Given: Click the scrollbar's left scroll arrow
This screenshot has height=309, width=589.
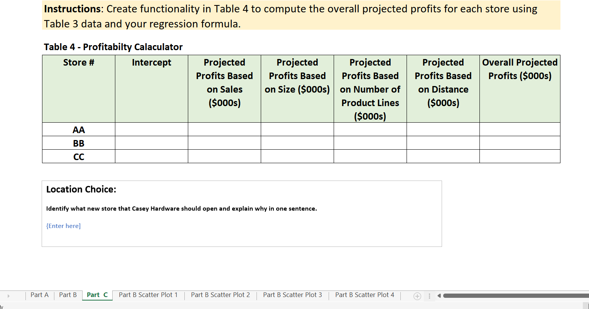Looking at the screenshot, I should pos(439,295).
